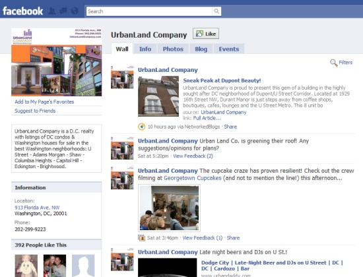Open the Events tab
Image resolution: width=363 pixels, height=277 pixels.
point(229,49)
